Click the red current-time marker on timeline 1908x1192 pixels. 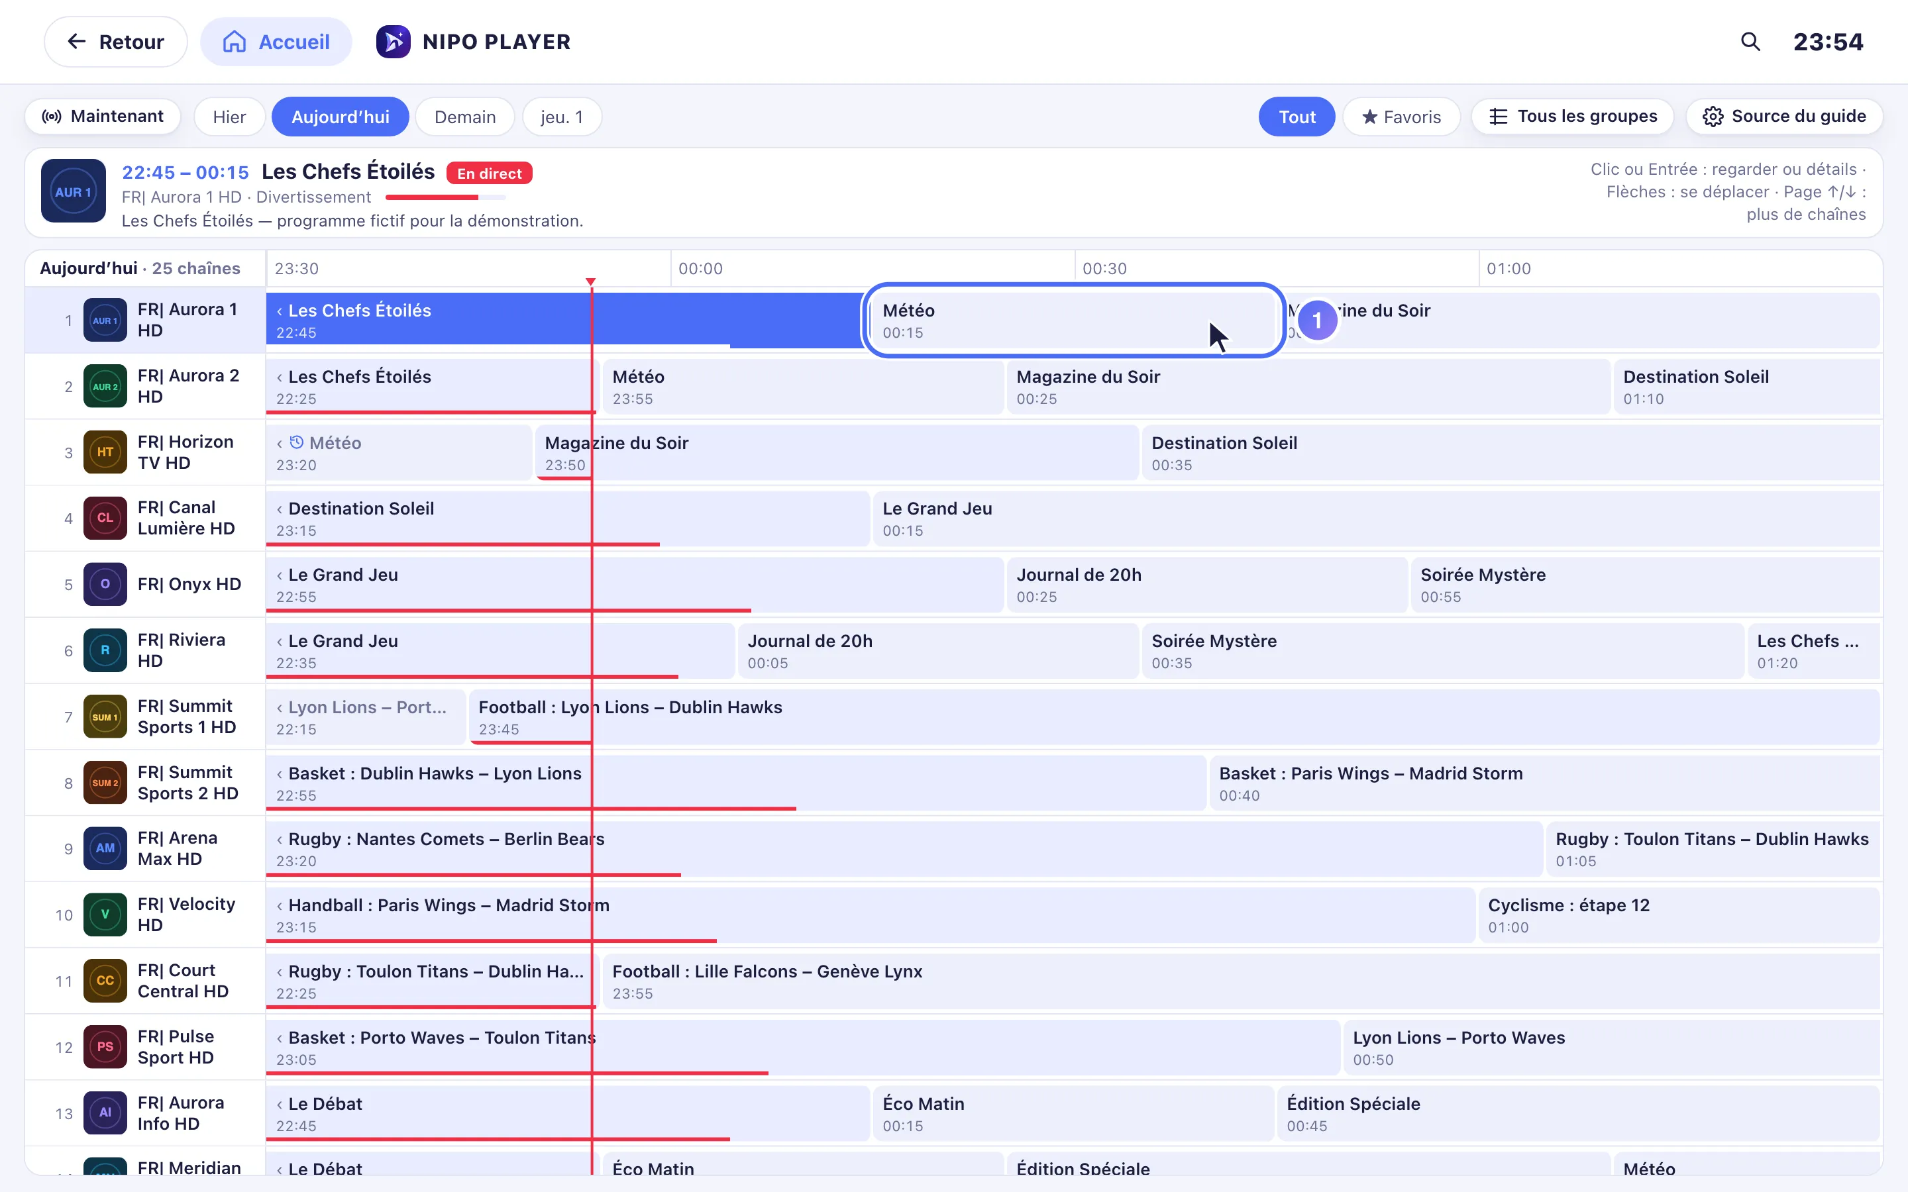pyautogui.click(x=590, y=281)
